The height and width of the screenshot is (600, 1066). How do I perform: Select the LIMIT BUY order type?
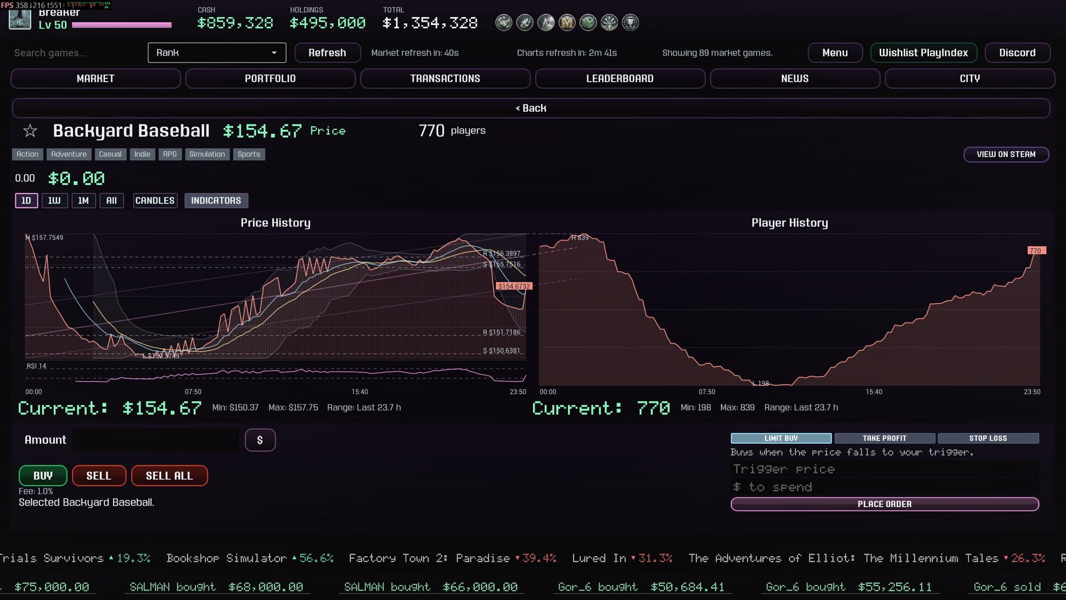click(x=781, y=438)
